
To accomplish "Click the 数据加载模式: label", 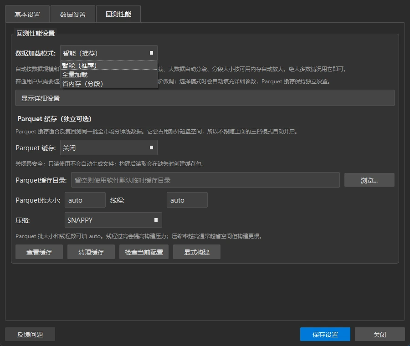I will click(36, 53).
